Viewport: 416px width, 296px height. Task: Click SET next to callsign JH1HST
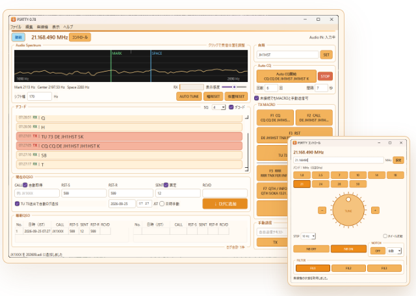pyautogui.click(x=326, y=55)
